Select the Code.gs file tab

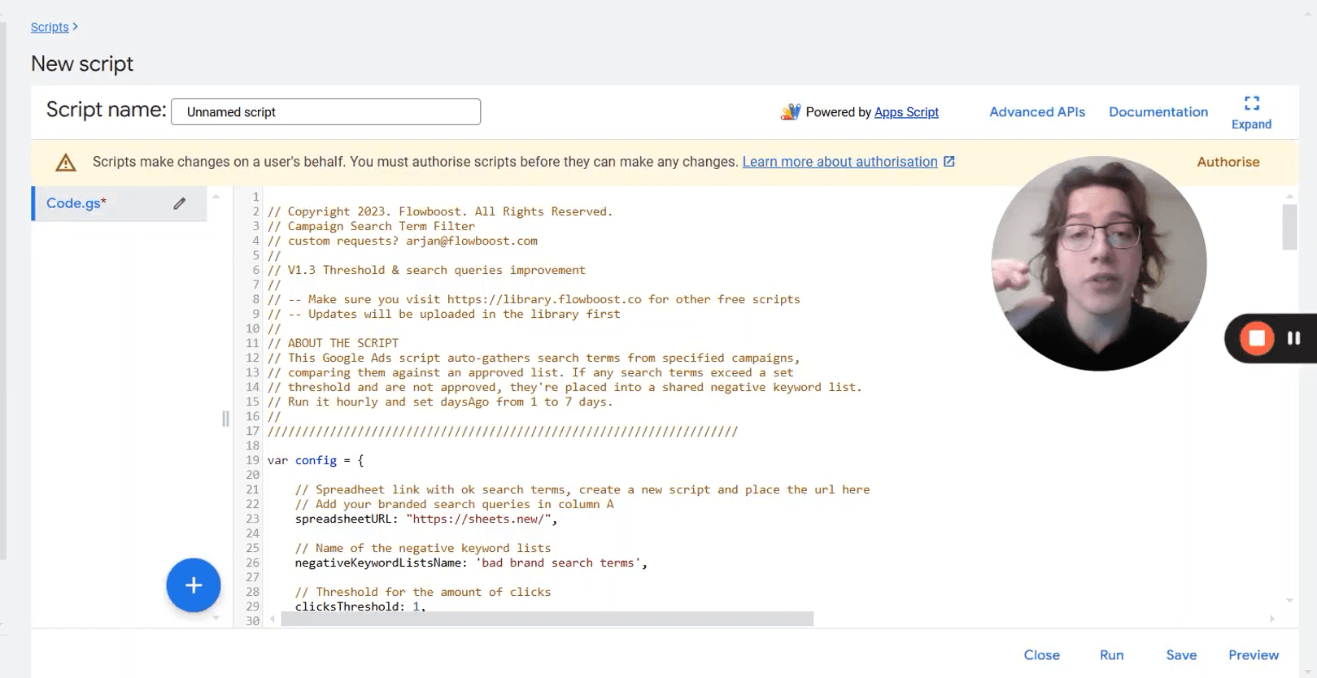click(x=119, y=203)
